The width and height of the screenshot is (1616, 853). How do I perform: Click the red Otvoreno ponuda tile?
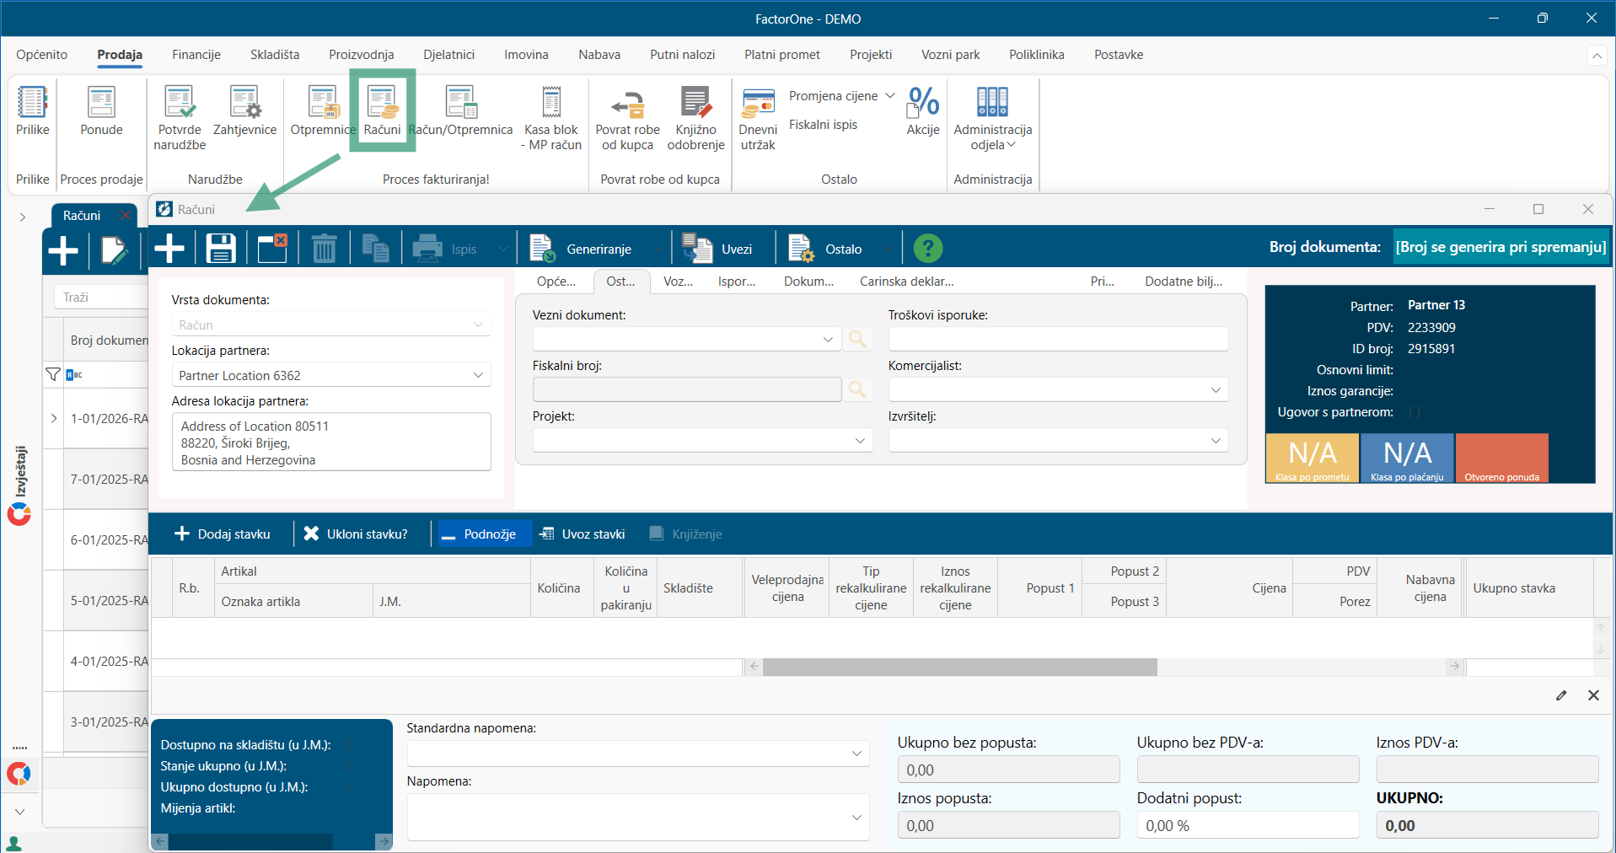tap(1501, 459)
